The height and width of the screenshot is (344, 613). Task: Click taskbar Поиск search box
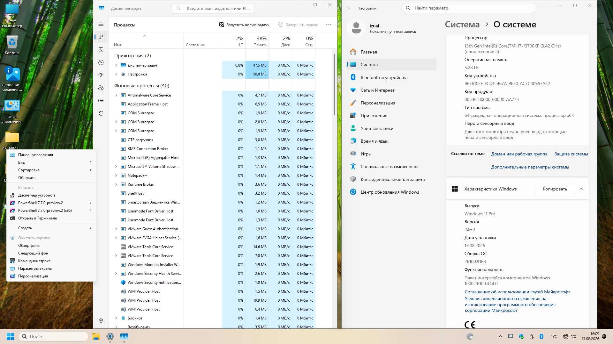pyautogui.click(x=54, y=336)
